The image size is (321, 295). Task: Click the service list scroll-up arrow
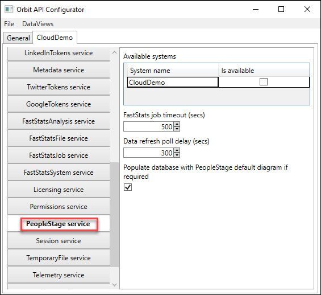(x=114, y=53)
